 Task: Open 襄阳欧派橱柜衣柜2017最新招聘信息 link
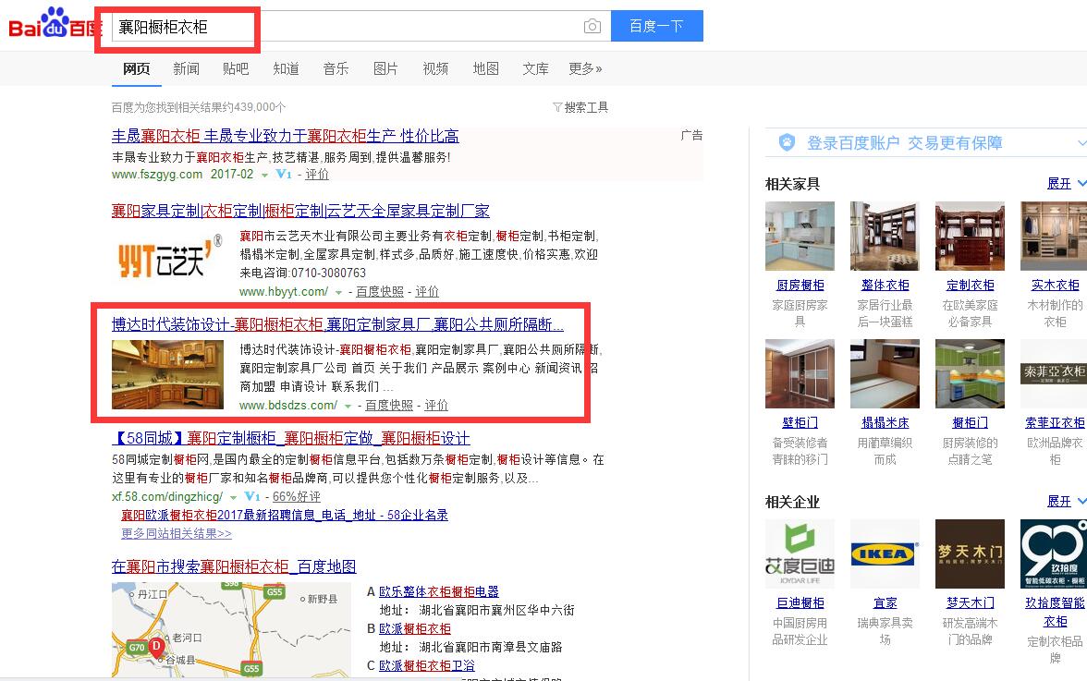285,515
